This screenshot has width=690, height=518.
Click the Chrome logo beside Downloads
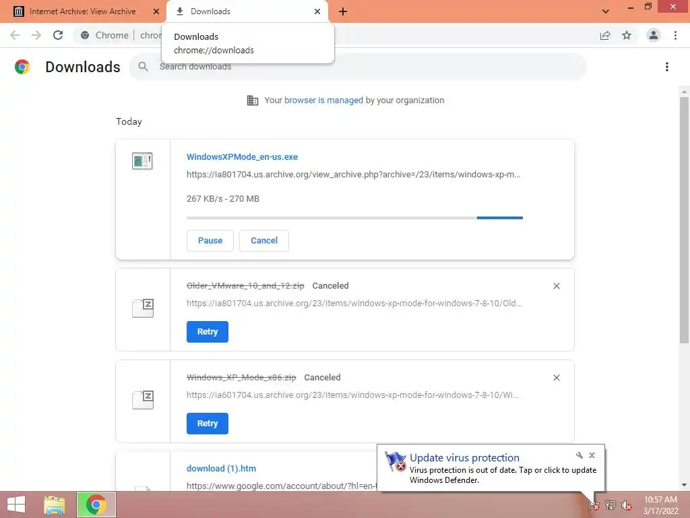[22, 67]
